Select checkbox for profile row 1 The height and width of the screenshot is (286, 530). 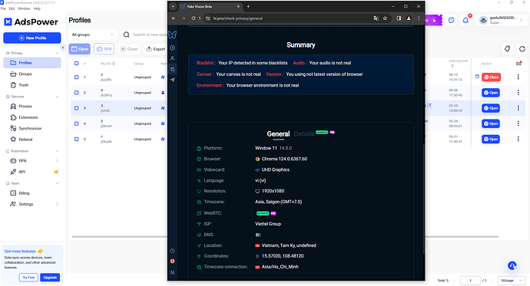tap(76, 77)
